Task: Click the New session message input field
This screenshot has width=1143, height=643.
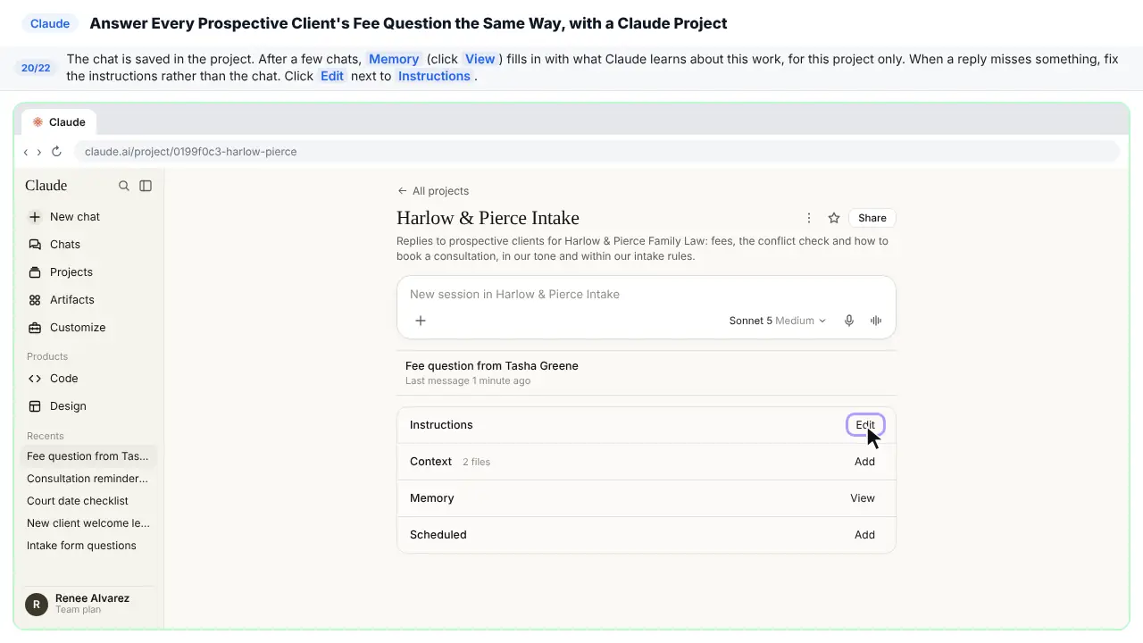Action: tap(646, 295)
